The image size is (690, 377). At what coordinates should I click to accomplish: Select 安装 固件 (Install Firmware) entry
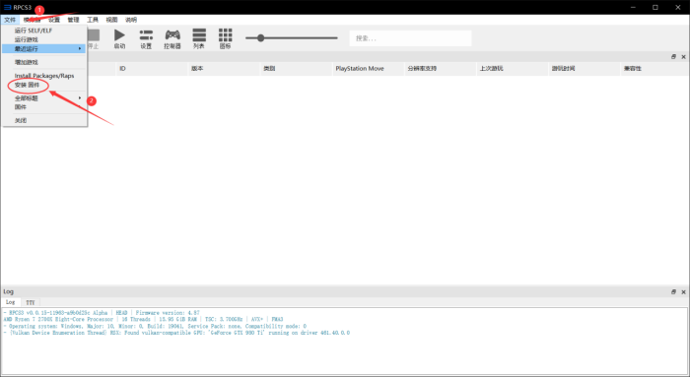point(44,85)
